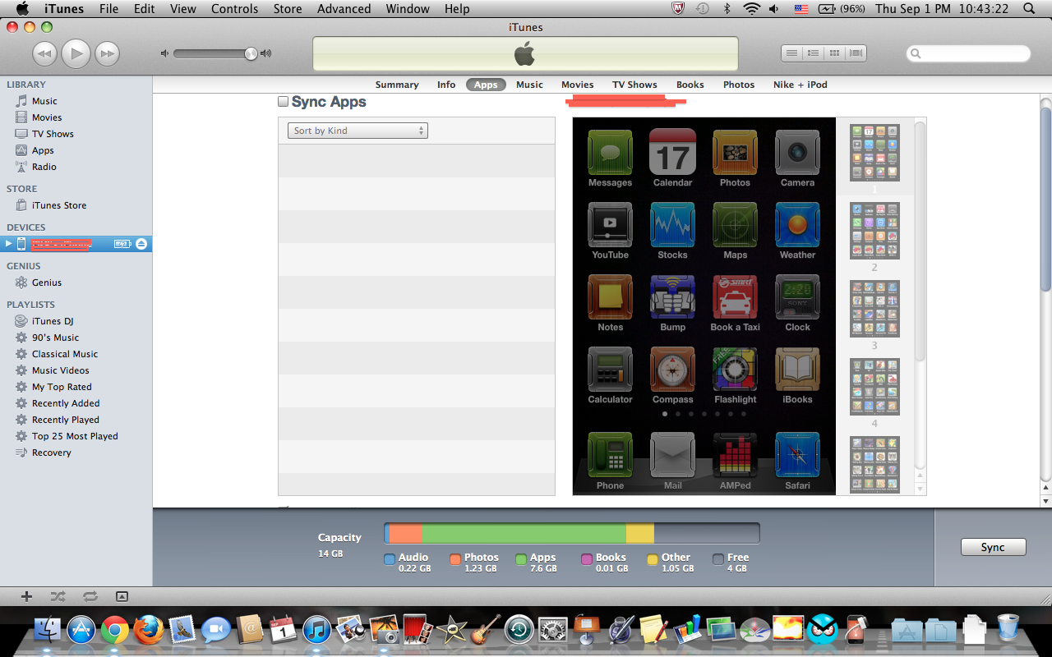Select Music in the Library sidebar

tap(44, 101)
